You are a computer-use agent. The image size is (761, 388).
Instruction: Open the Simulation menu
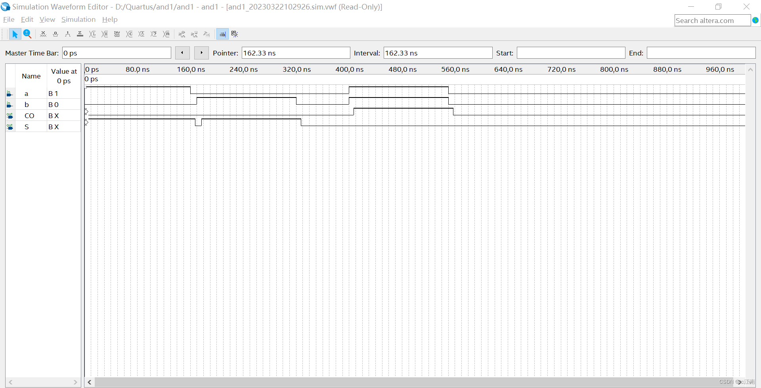[78, 19]
